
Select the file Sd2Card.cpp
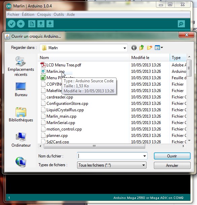pos(58,142)
